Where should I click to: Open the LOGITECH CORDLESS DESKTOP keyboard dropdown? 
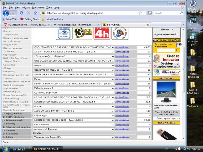74,102
